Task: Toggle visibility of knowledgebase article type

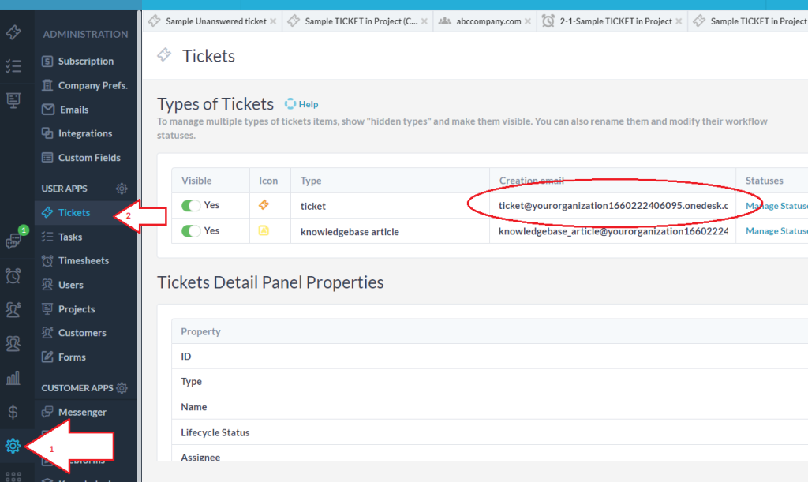Action: 191,231
